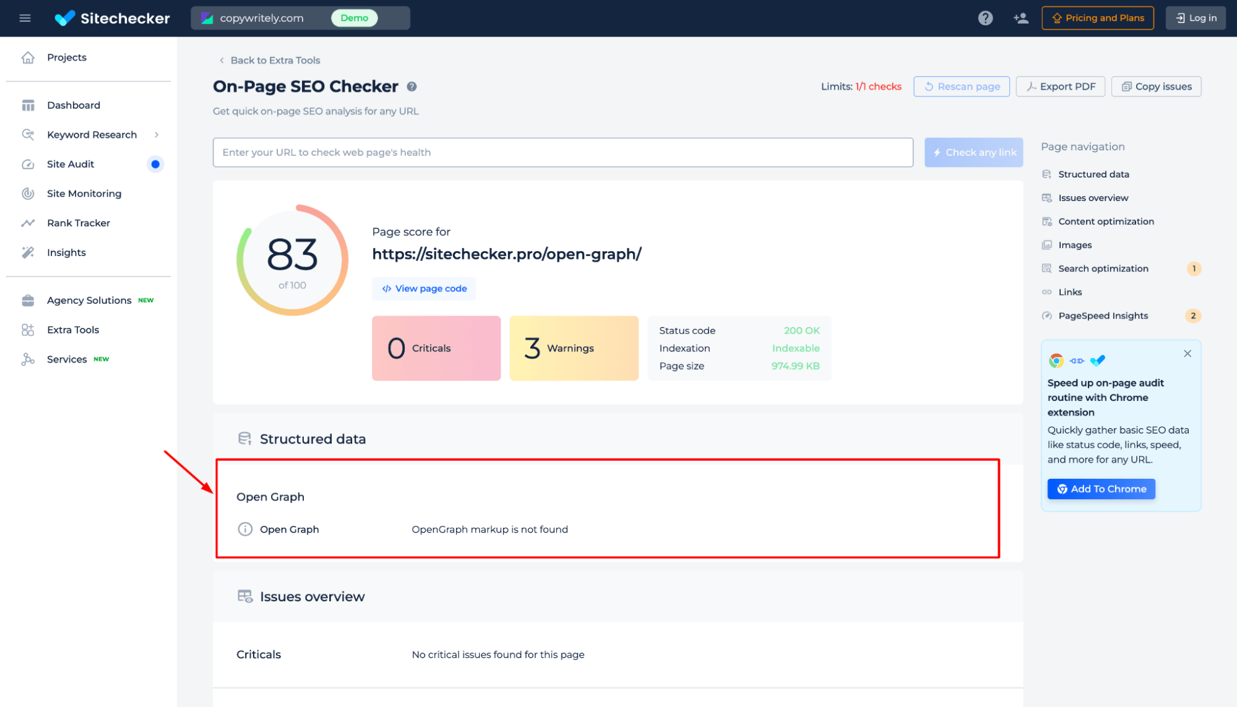
Task: Click the View page code link
Action: 425,288
